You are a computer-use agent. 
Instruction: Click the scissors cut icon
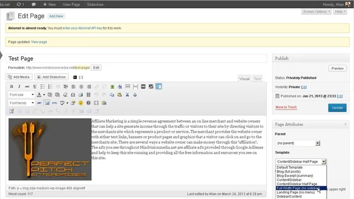click(x=127, y=95)
